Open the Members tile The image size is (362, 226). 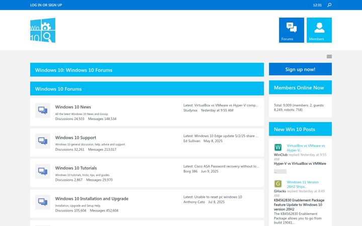(x=319, y=30)
